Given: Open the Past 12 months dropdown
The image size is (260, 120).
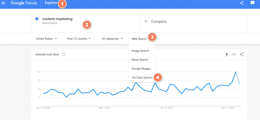Looking at the screenshot, I should click(x=79, y=39).
